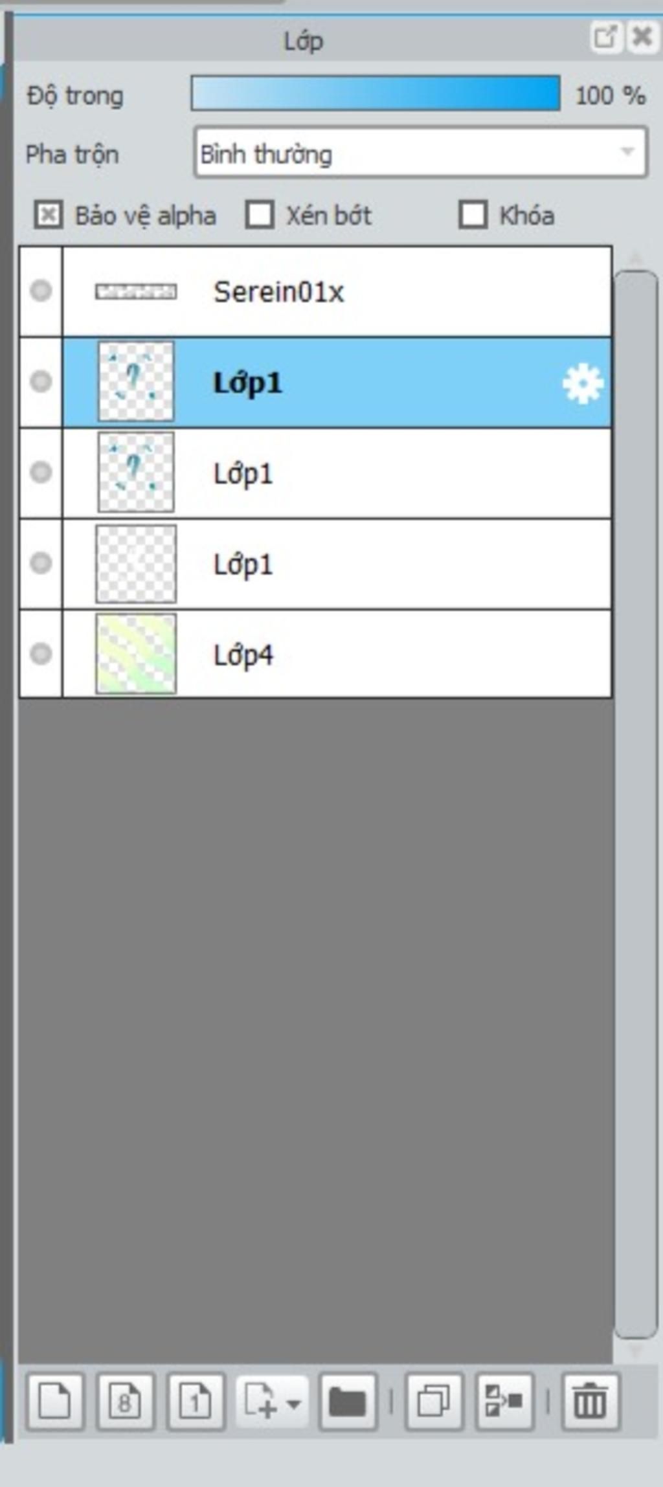Toggle visibility of Lớp4 layer
This screenshot has width=663, height=1487.
(41, 653)
